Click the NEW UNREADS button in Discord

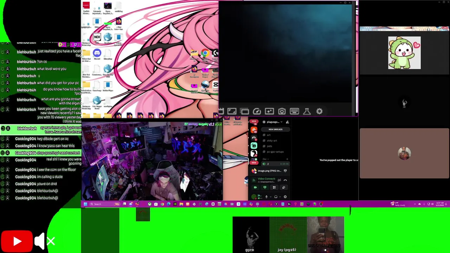pos(275,129)
